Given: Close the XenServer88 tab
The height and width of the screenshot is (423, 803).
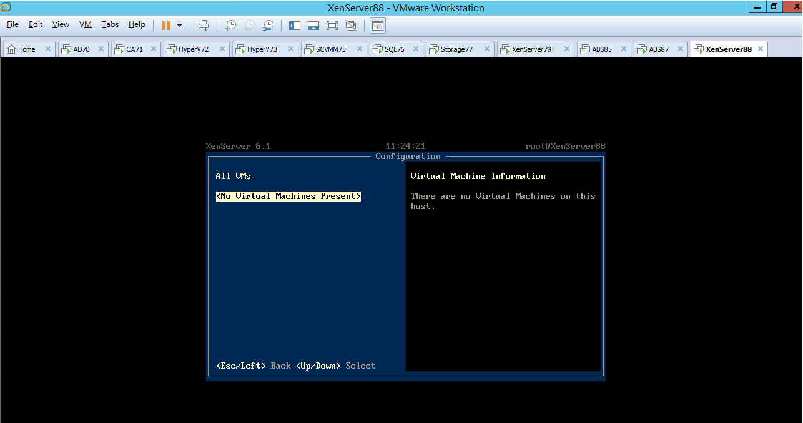Looking at the screenshot, I should tap(759, 49).
